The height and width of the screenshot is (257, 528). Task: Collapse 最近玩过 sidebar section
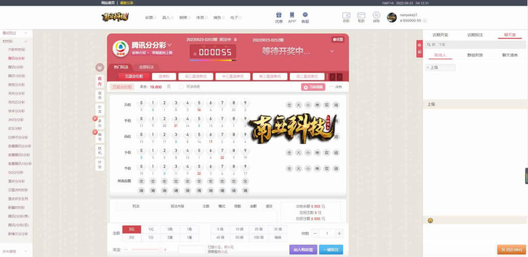click(26, 33)
